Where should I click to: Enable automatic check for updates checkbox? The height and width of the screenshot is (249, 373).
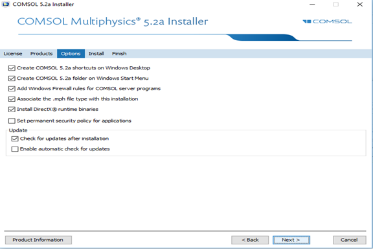tap(15, 149)
